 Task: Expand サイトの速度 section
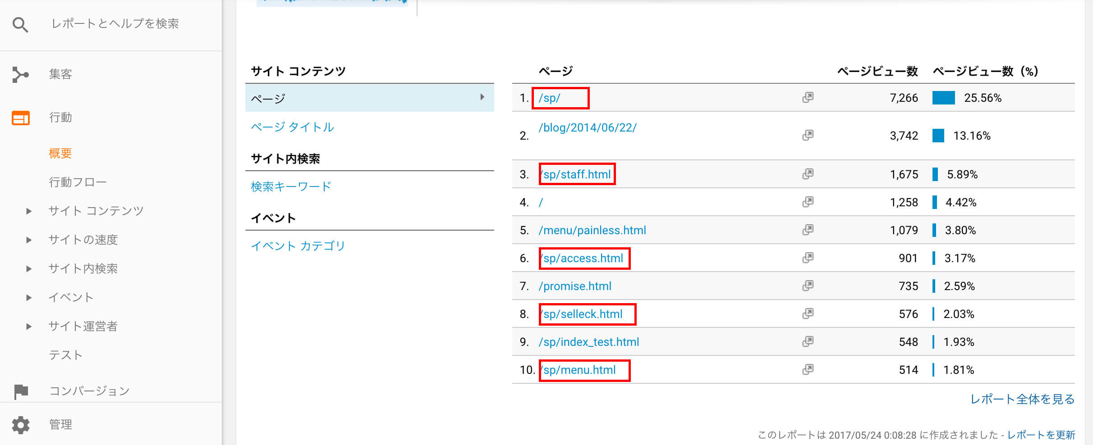[29, 240]
